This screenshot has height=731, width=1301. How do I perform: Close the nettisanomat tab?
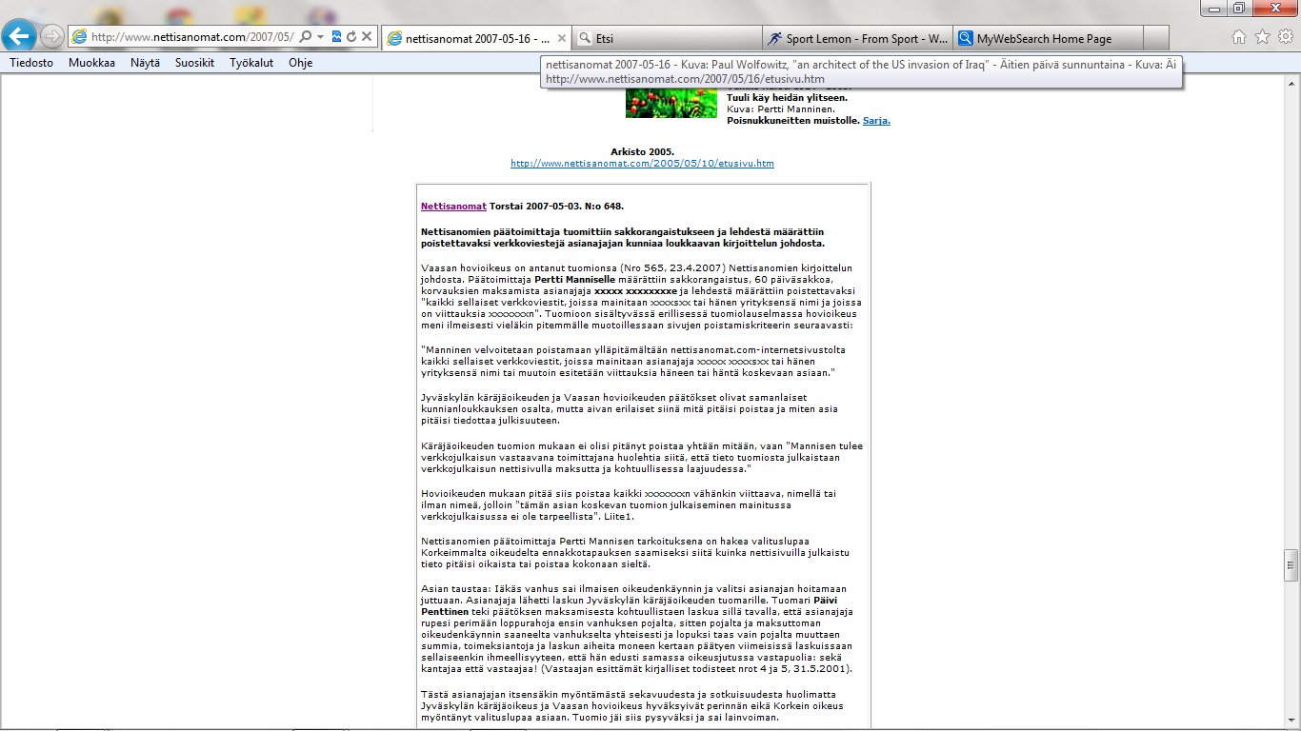coord(562,38)
